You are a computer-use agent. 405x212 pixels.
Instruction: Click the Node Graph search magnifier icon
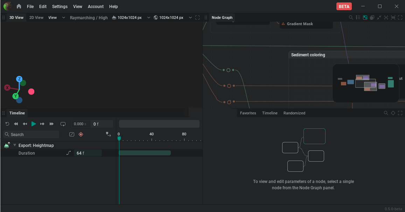point(351,17)
